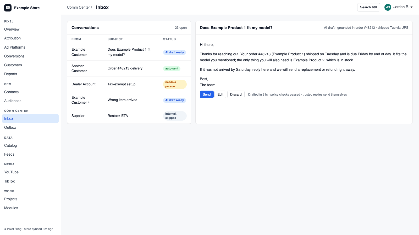
Task: Open YouTube media section
Action: [x=30, y=172]
